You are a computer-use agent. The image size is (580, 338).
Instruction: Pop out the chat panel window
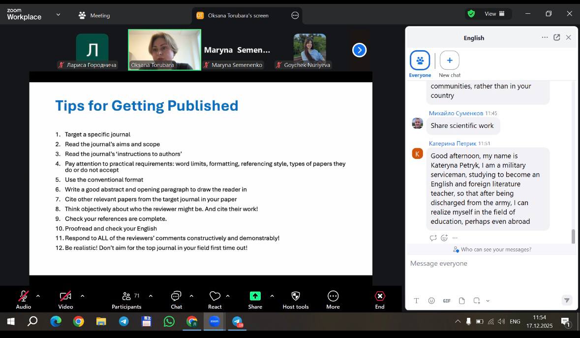pos(556,37)
